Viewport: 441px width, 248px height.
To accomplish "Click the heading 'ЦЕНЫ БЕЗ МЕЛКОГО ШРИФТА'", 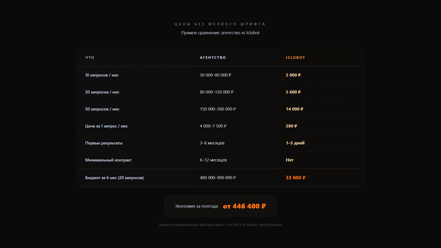I will coord(220,24).
